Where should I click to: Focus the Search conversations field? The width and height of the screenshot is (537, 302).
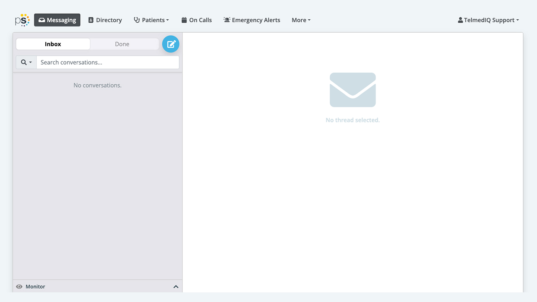[108, 62]
